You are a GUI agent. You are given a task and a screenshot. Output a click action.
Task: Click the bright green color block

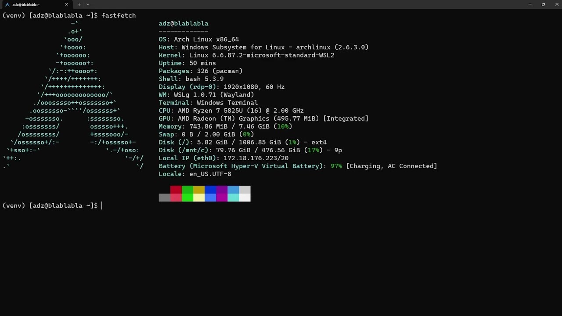(x=187, y=197)
